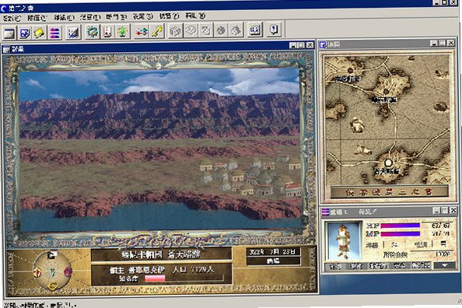This screenshot has height=308, width=462.
Task: Click the top icon on the compass wheel
Action: 52,254
